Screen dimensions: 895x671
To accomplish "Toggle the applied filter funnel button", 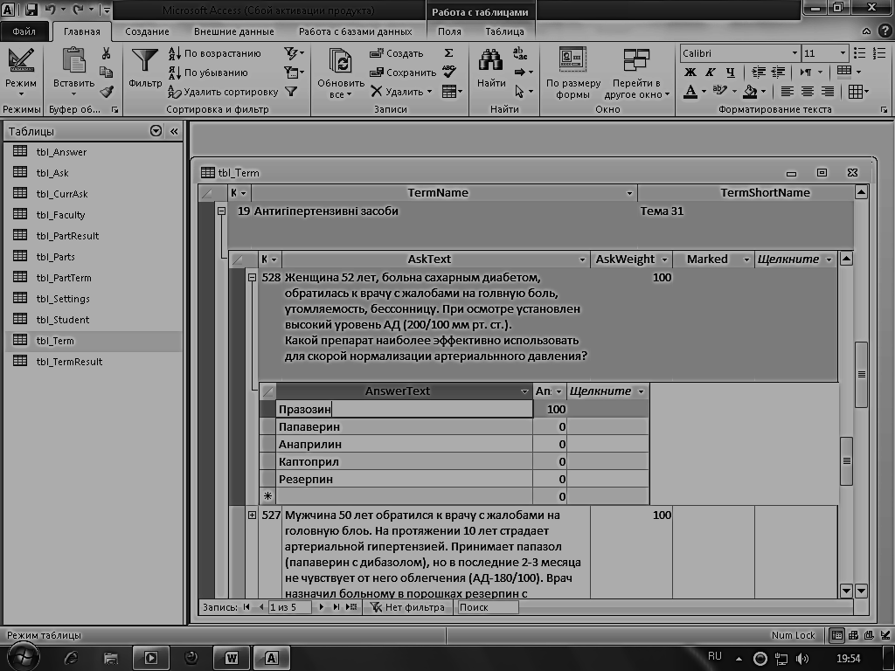I will click(291, 91).
